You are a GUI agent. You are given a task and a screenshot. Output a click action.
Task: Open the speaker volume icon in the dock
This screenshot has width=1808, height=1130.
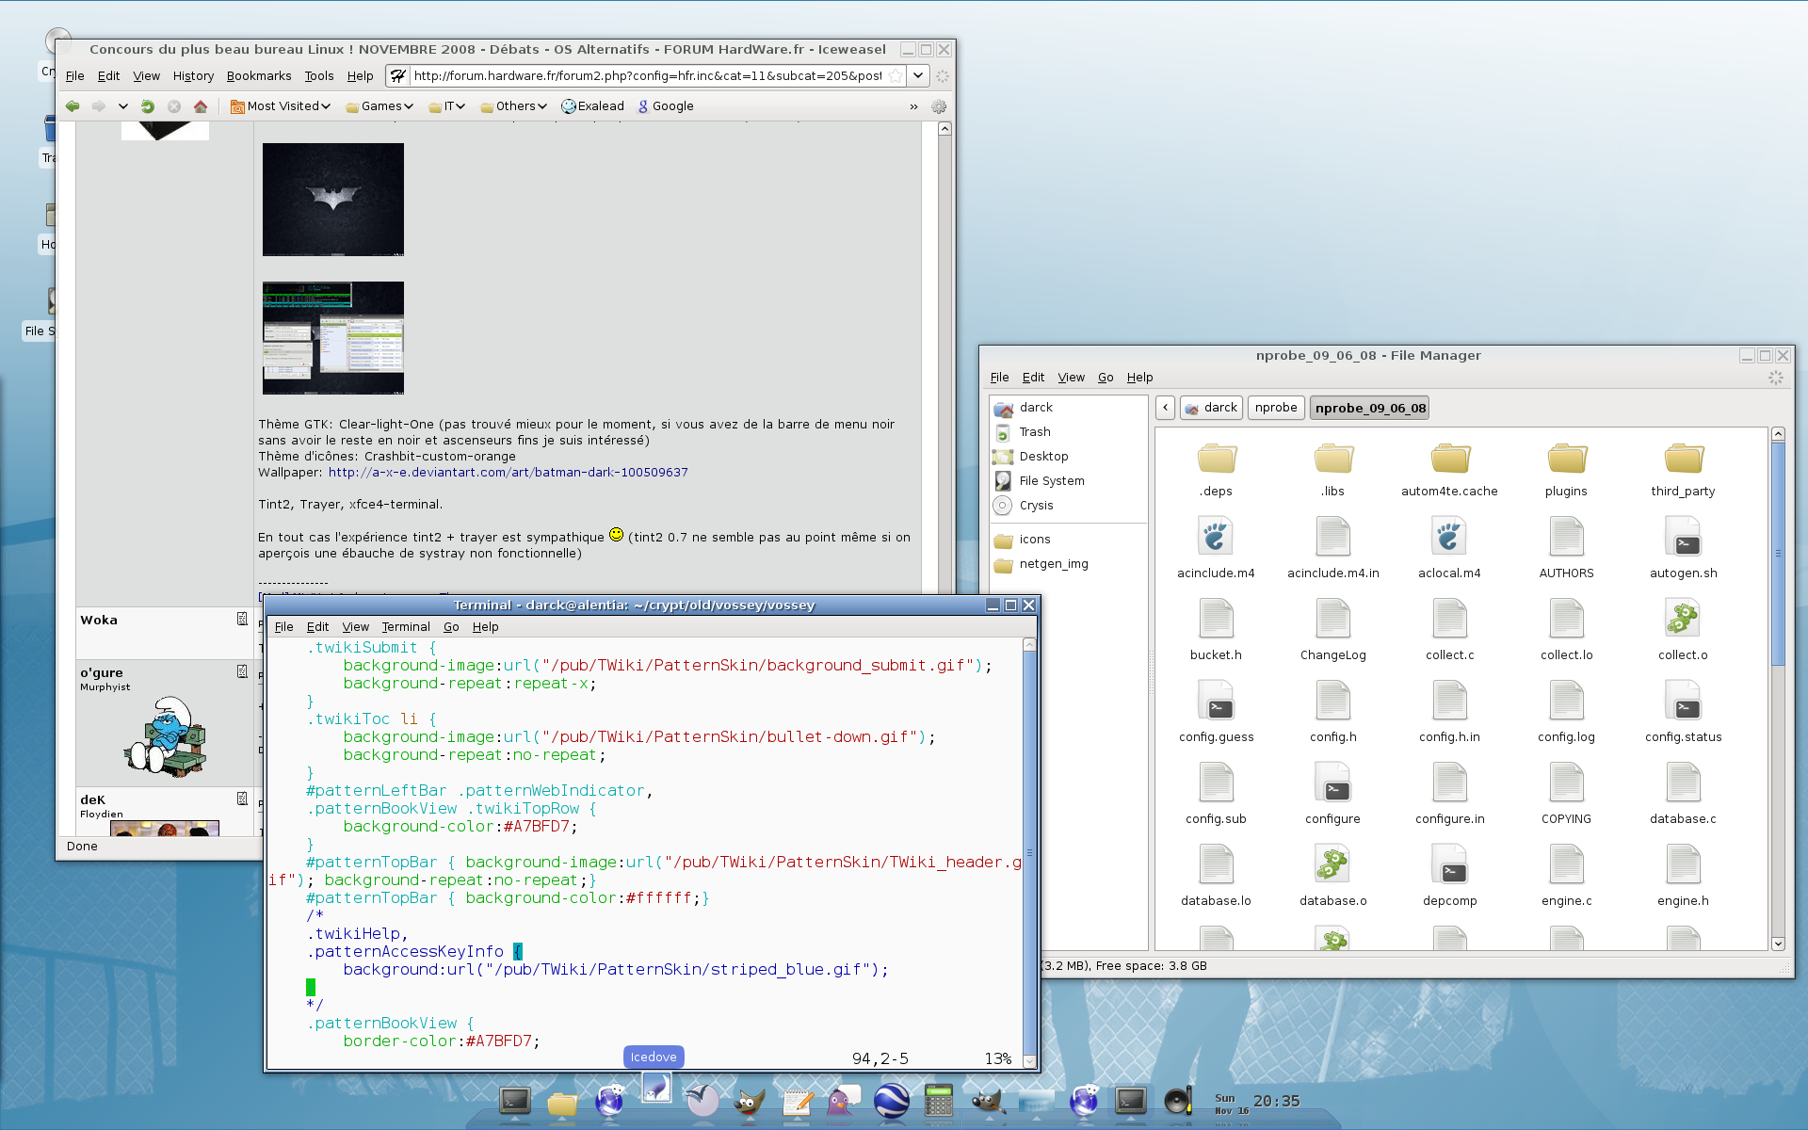1177,1100
